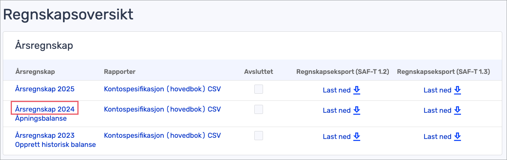Click Last ned text for 2025 SAF-T 1.2
Viewport: 507px width, 160px height.
click(336, 90)
